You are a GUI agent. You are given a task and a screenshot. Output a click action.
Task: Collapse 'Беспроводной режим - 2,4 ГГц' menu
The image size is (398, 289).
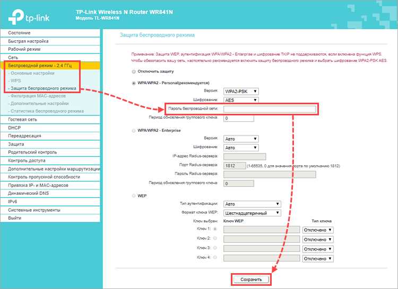[x=50, y=66]
